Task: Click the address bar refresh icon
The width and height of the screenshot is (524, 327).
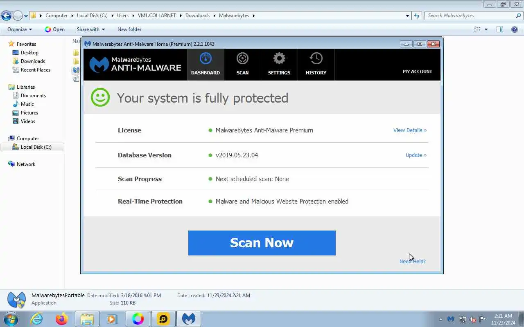Action: [417, 16]
